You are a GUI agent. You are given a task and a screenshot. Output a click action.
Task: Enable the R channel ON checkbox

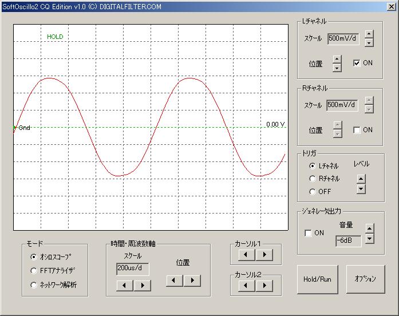coord(357,130)
